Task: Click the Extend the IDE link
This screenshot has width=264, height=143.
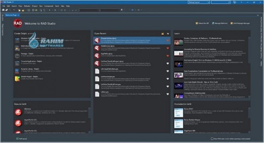Action: 203,23
